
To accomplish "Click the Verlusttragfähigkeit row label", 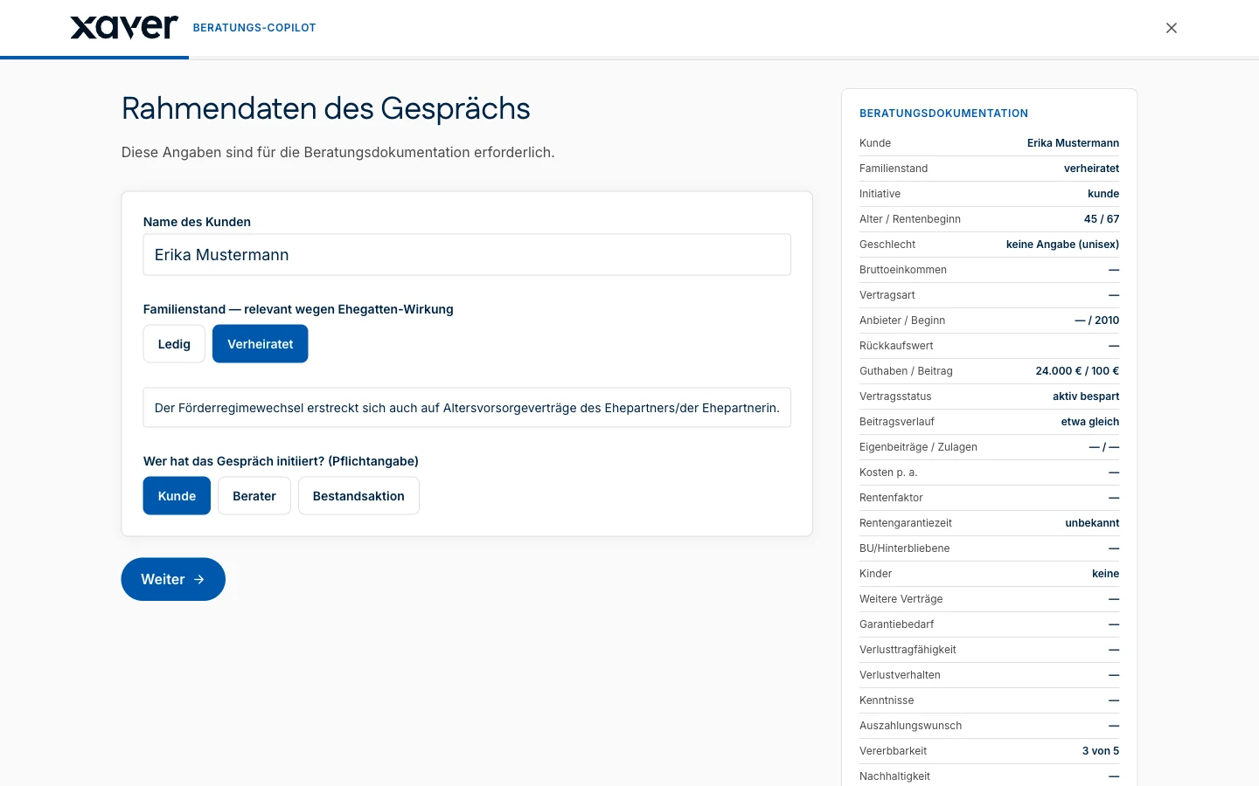I will (908, 650).
